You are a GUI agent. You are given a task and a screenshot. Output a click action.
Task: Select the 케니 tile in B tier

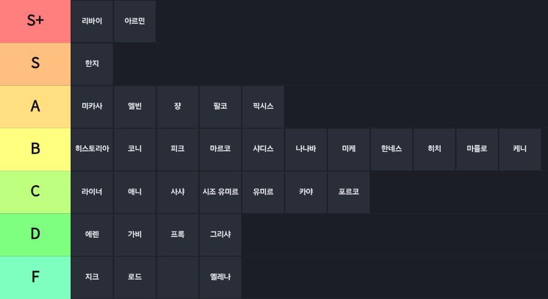point(520,149)
